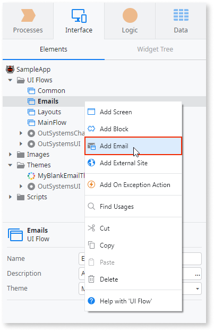The width and height of the screenshot is (214, 331).
Task: Select the MyBlankEmailTheme theme item
Action: pyautogui.click(x=61, y=176)
